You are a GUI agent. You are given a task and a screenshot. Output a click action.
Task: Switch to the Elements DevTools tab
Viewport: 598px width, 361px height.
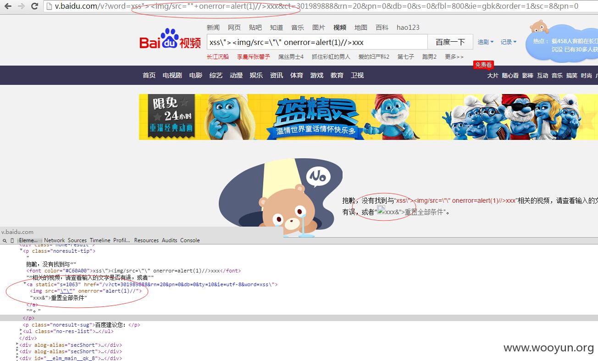tap(29, 240)
